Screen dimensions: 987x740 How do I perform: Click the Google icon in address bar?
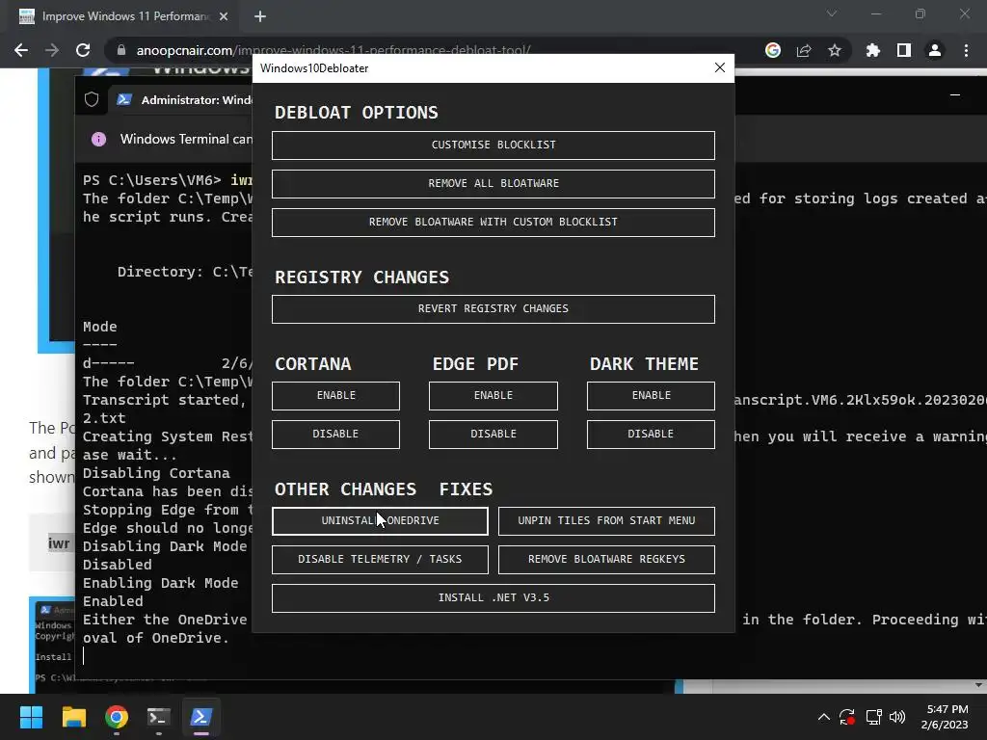coord(773,50)
